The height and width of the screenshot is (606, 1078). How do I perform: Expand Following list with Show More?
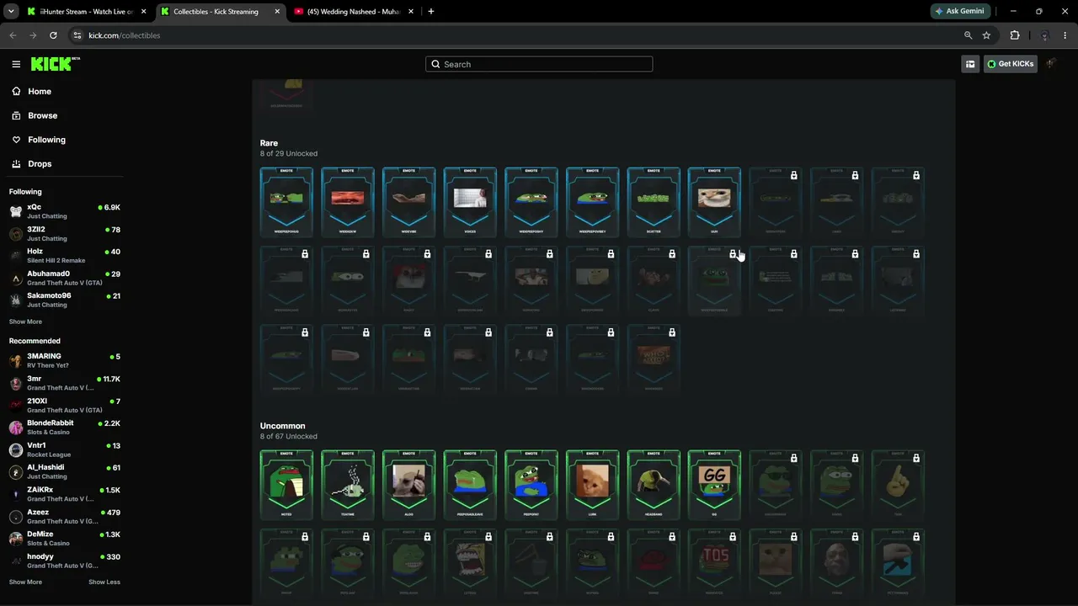click(x=25, y=322)
